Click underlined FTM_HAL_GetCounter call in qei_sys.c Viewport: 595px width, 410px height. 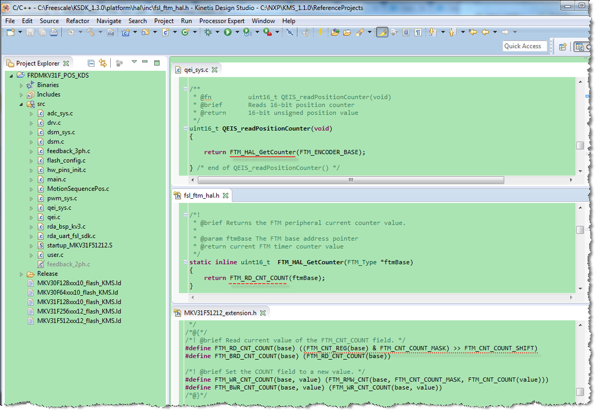pyautogui.click(x=262, y=152)
